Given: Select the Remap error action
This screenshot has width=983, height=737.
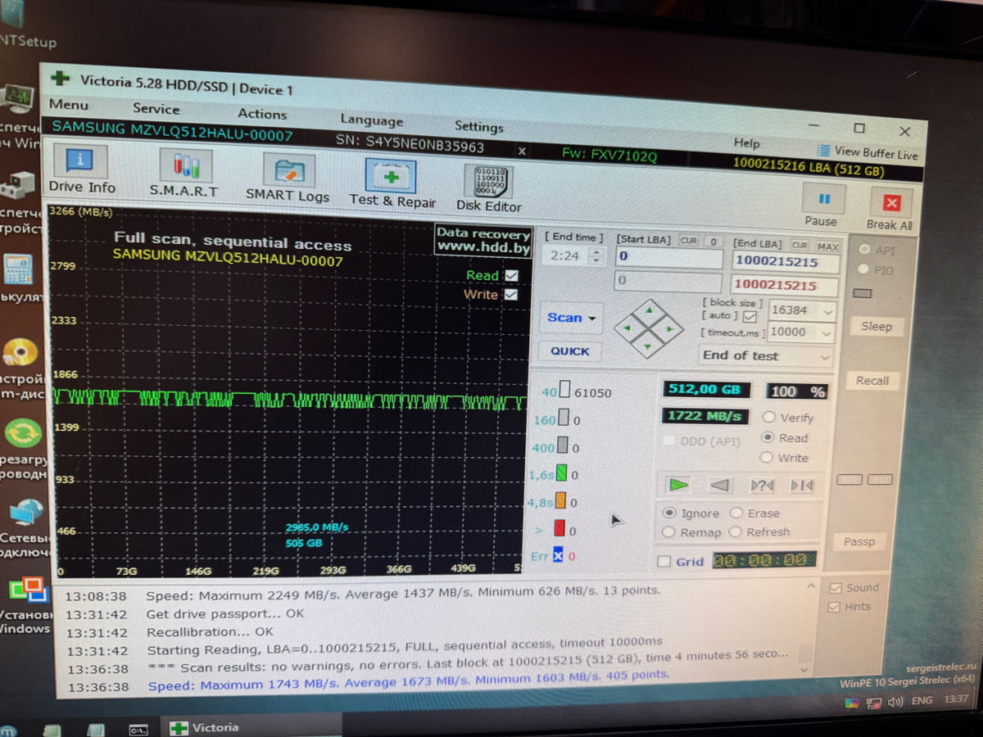Looking at the screenshot, I should click(x=668, y=532).
